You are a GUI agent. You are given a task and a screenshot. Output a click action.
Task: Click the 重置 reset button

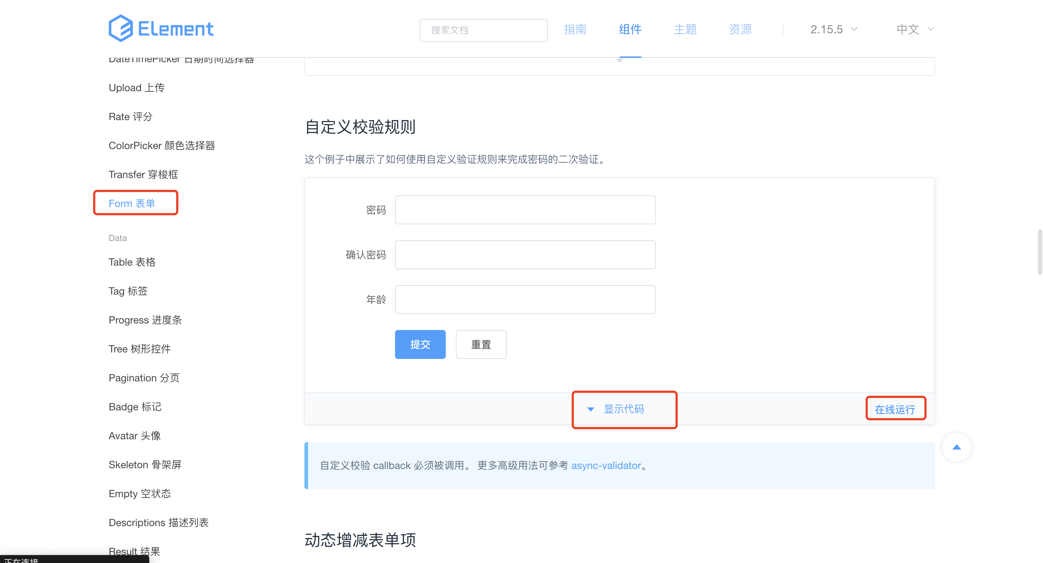tap(481, 344)
